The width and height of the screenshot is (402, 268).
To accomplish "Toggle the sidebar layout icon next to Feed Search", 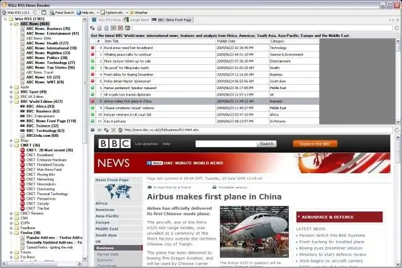I will (44, 13).
